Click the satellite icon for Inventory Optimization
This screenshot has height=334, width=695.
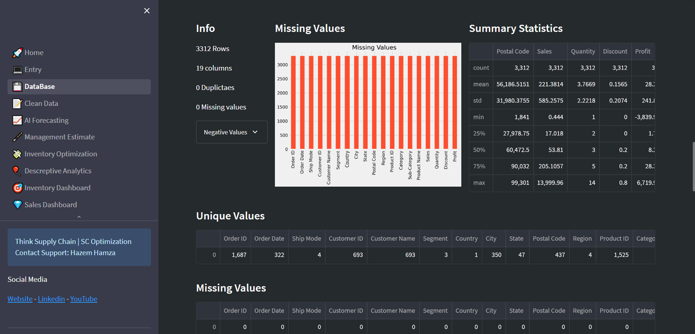[x=17, y=154]
